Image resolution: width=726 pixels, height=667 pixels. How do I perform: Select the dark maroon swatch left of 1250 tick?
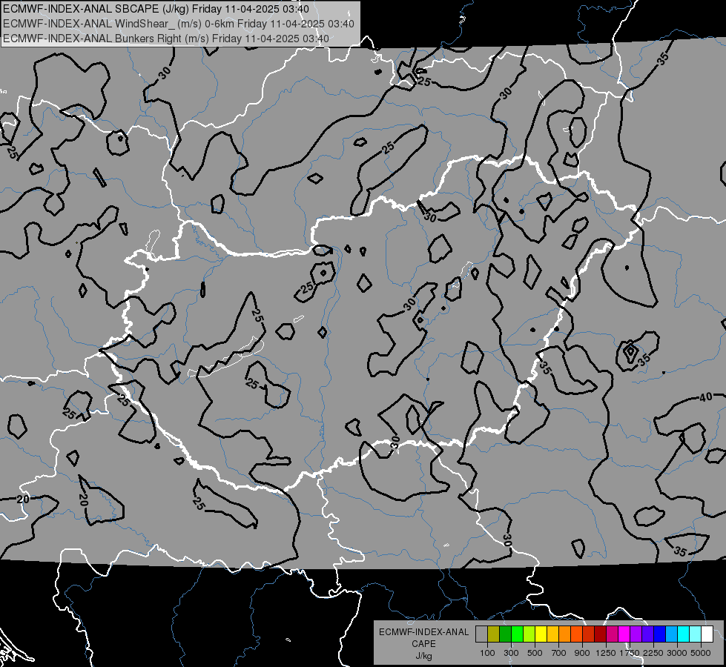(600, 634)
